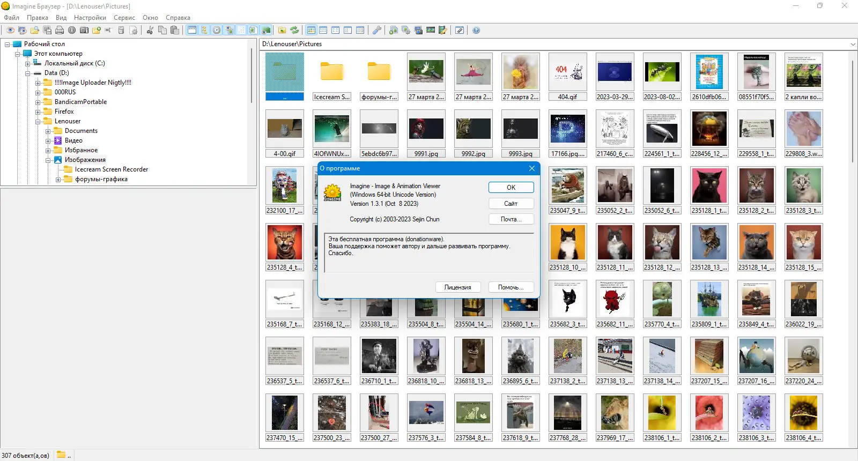Open the path dropdown arrow at D:\Lenouser\Pictures
858x461 pixels.
click(x=853, y=44)
